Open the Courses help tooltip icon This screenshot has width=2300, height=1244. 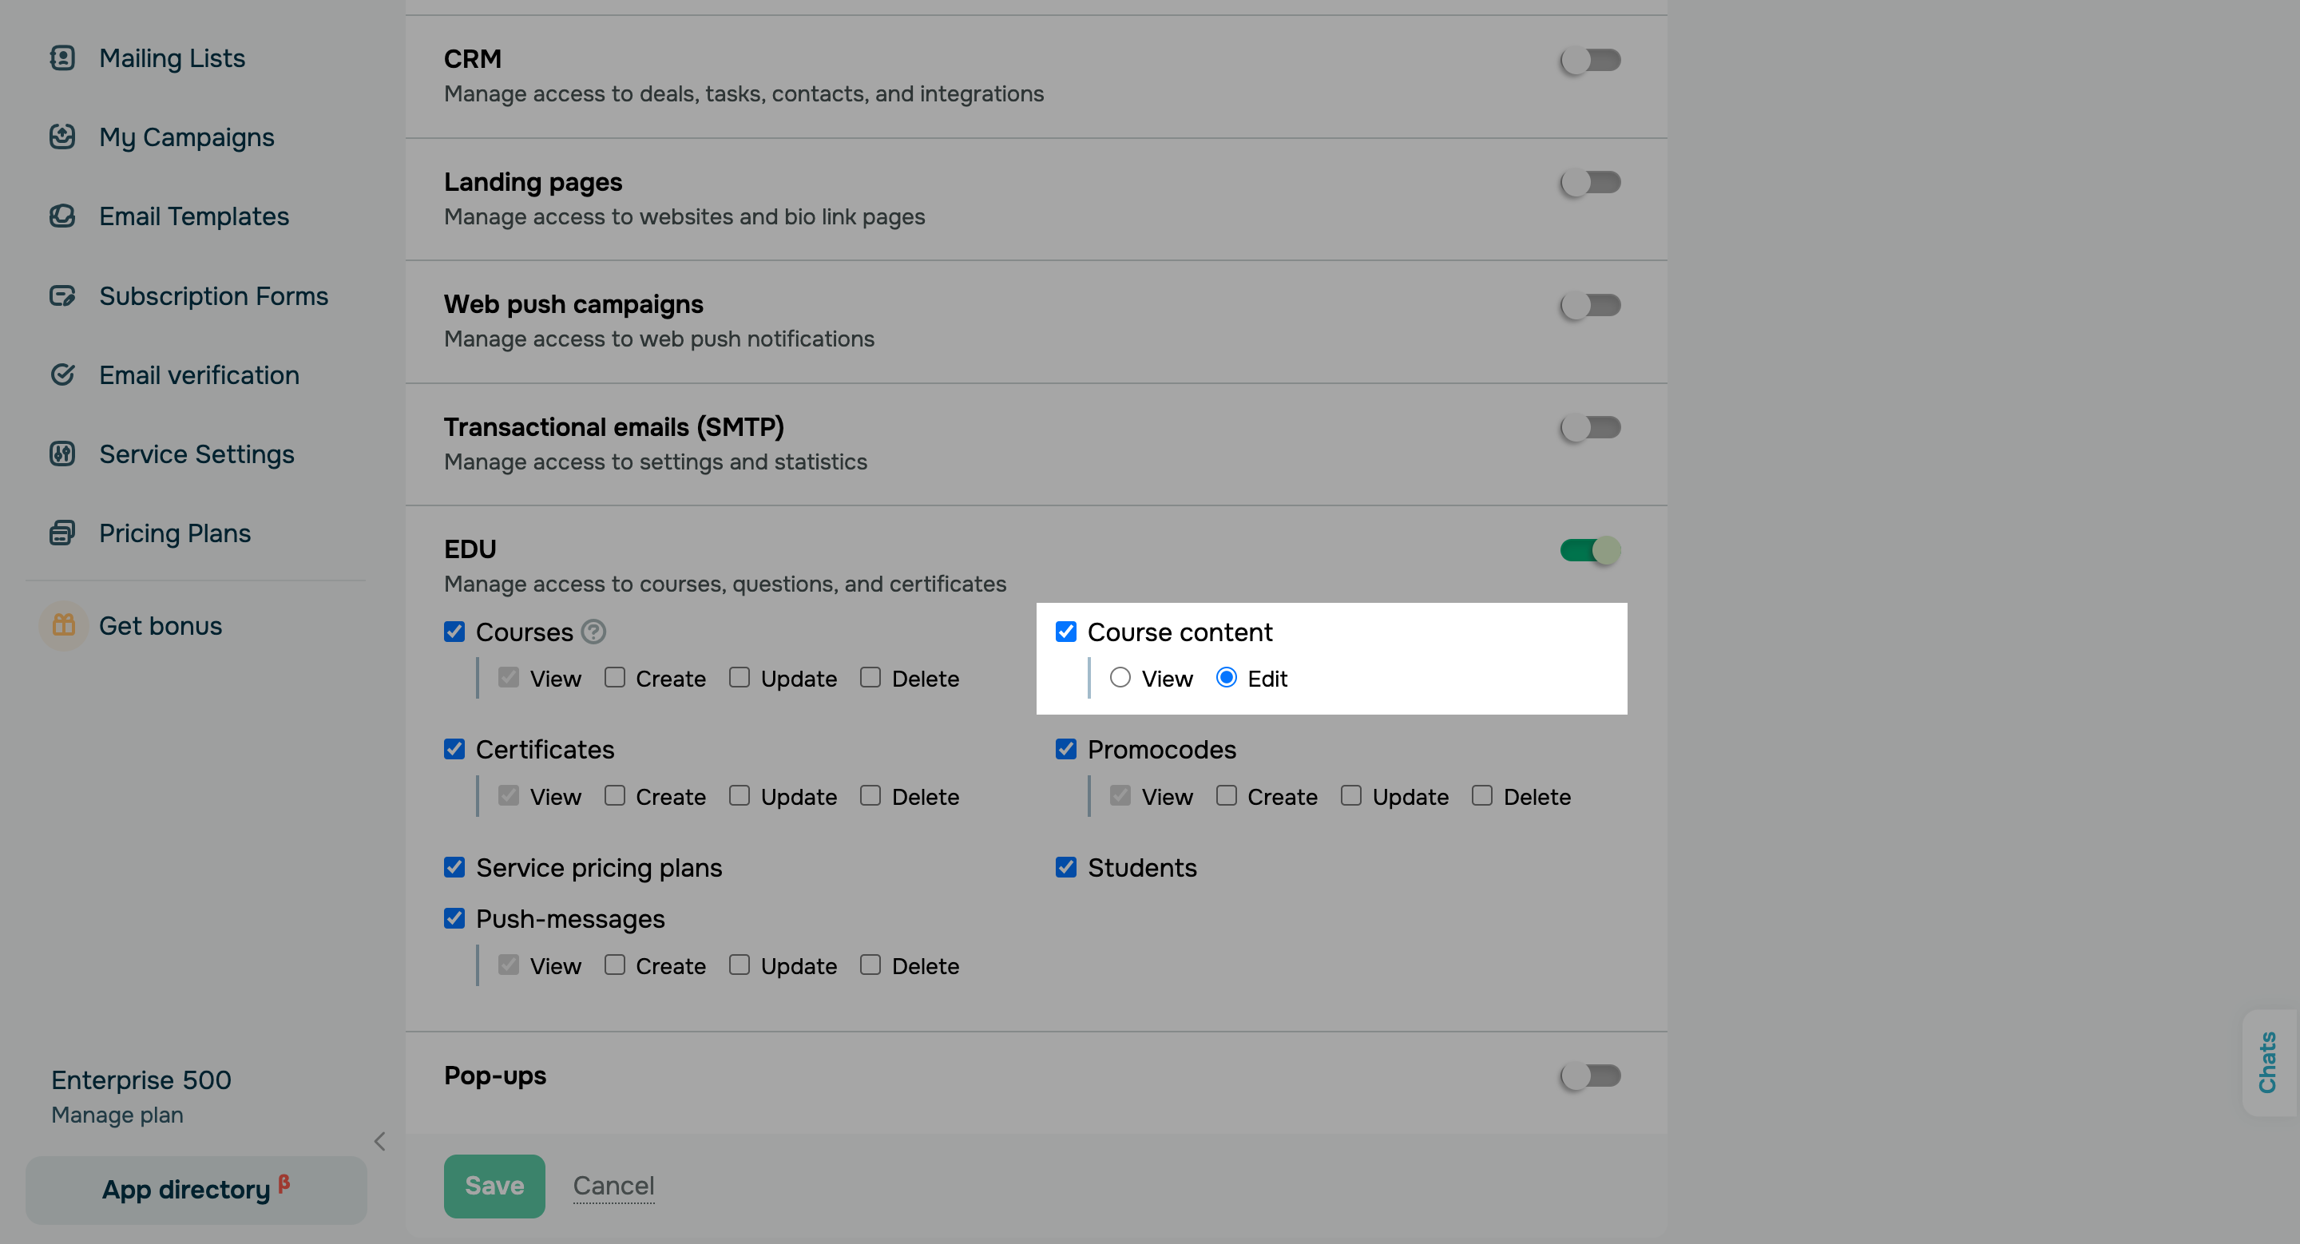coord(593,632)
